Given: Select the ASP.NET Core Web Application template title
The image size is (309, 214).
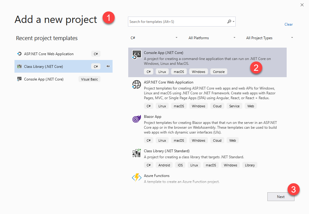Looking at the screenshot, I should pos(168,82).
